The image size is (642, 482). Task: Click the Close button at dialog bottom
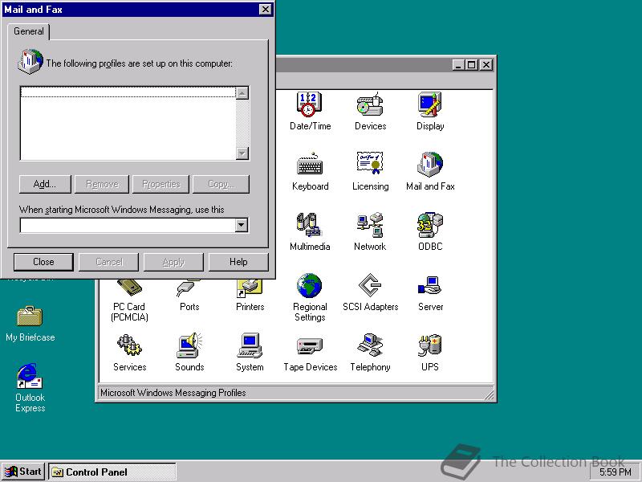coord(43,262)
